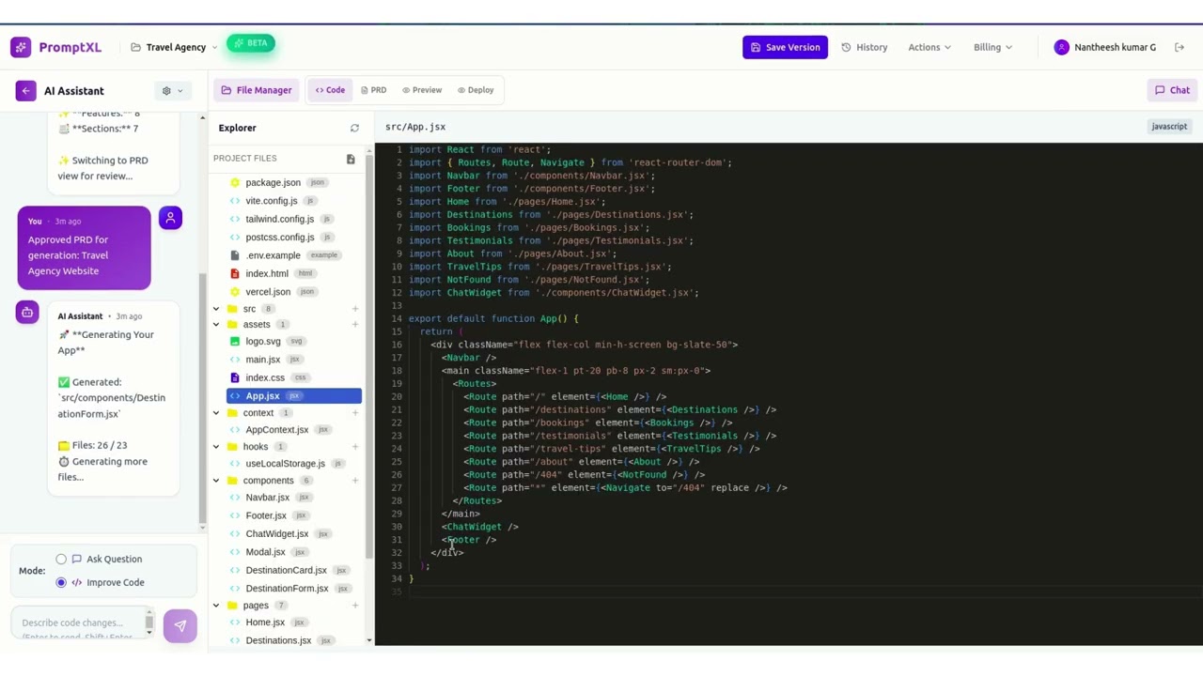Collapse the components folder
Screen dimensions: 1203x676
[216, 481]
